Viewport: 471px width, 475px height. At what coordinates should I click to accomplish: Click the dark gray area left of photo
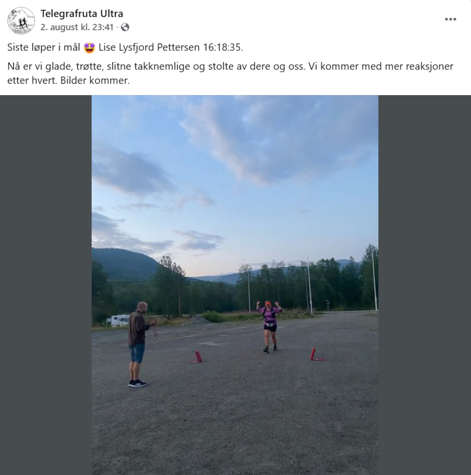click(x=46, y=285)
